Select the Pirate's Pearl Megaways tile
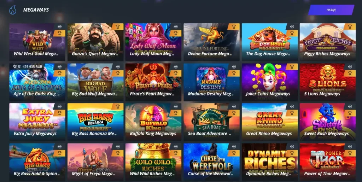The image size is (362, 182). (x=153, y=82)
